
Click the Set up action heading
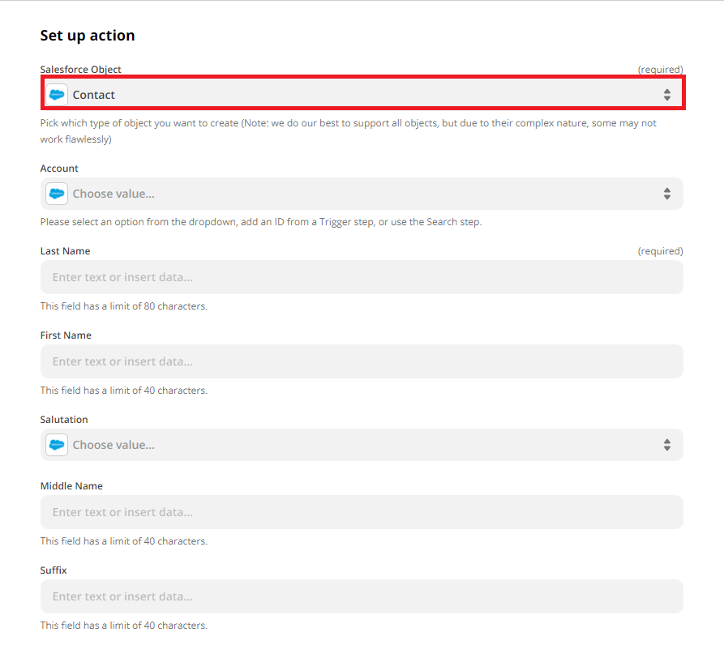click(88, 36)
